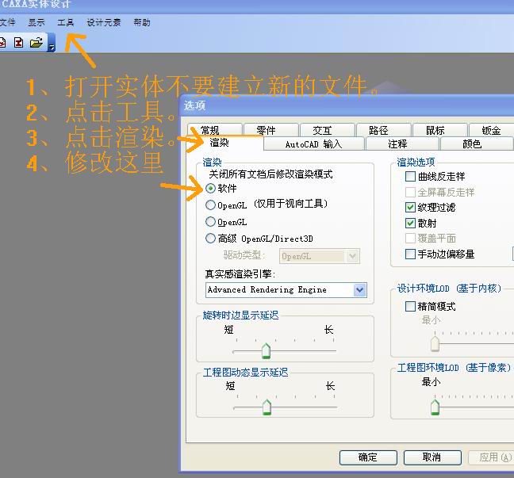Select the 软件 rendering radio button
The width and height of the screenshot is (514, 478).
(x=210, y=189)
